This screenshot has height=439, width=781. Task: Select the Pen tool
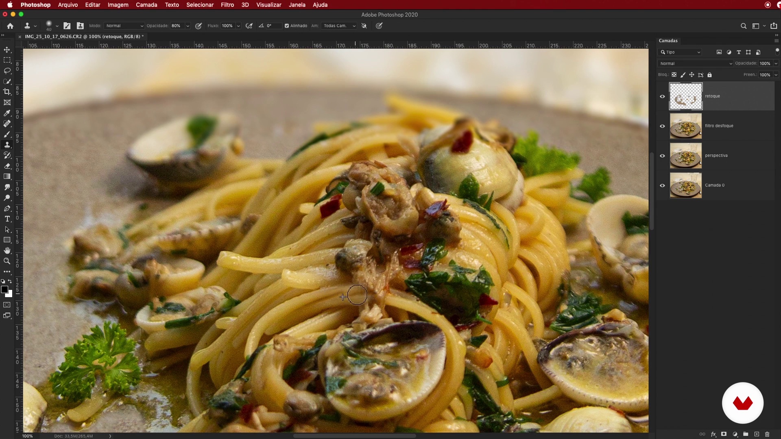pos(7,208)
